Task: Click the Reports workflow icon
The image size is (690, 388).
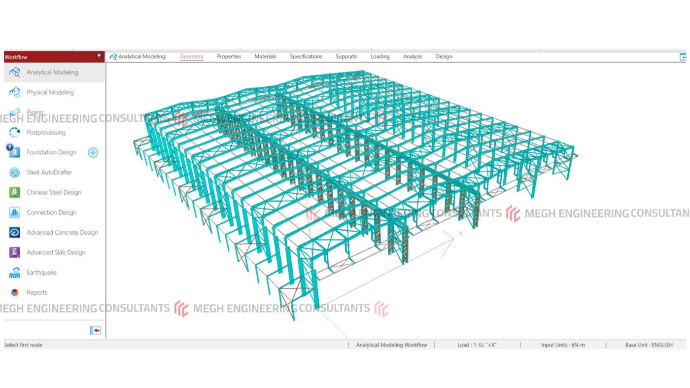Action: (15, 292)
